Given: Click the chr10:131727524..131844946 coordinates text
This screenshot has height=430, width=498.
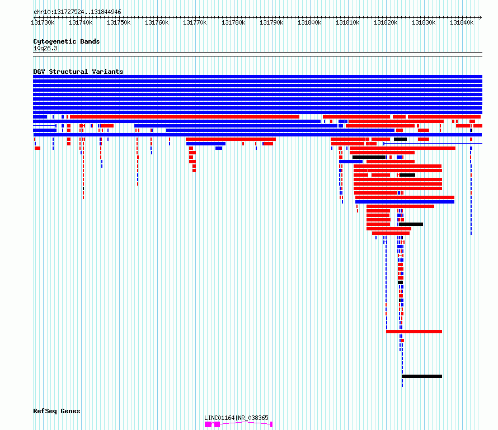Looking at the screenshot, I should tap(77, 12).
